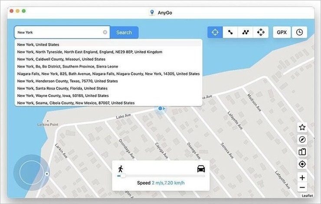Click the Search button
Viewport: 321px width, 204px height.
(x=124, y=33)
